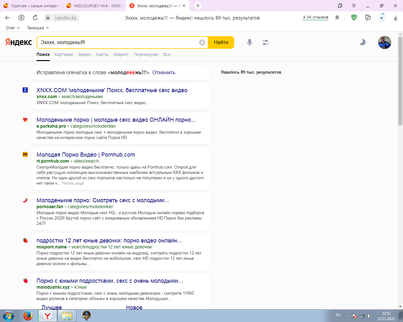Open the downloads arrow icon
Image resolution: width=403 pixels, height=322 pixels.
395,18
